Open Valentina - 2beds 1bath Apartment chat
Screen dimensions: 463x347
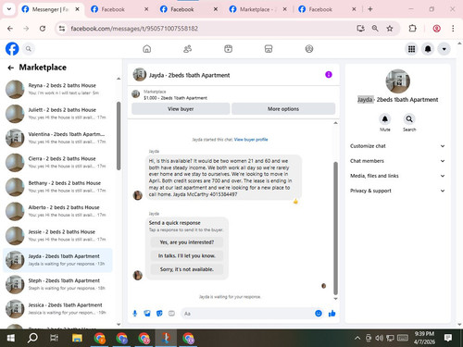pos(58,138)
